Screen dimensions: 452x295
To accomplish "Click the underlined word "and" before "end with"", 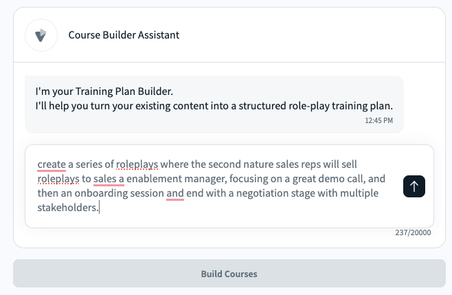I will [175, 193].
